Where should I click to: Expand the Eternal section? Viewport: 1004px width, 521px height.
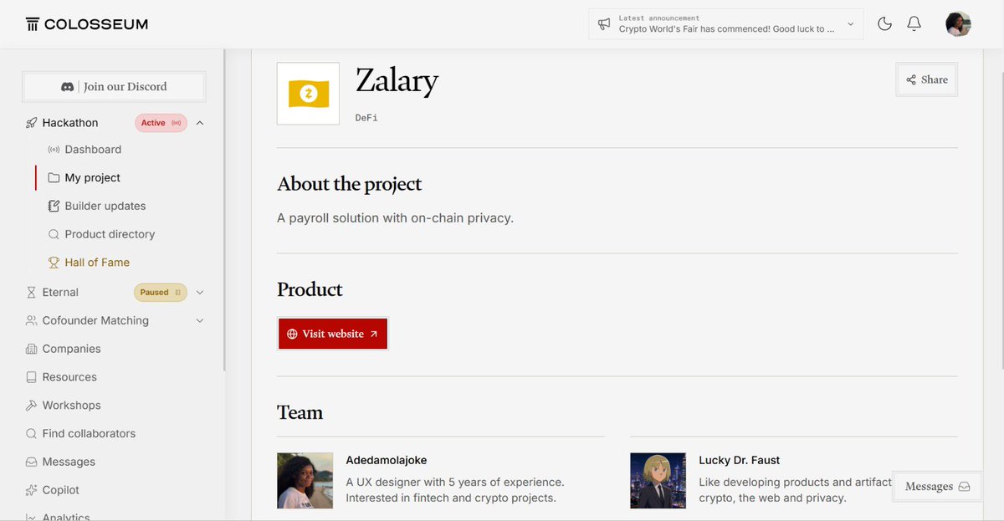200,293
